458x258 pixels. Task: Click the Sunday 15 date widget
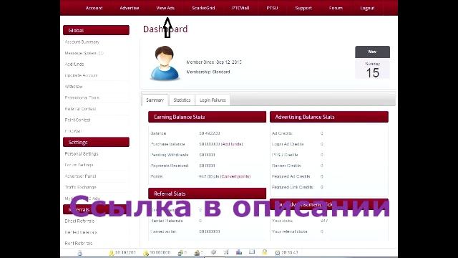(x=372, y=62)
